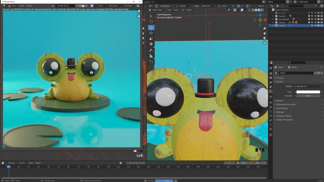Open the Add menu in 3D viewport

point(183,10)
